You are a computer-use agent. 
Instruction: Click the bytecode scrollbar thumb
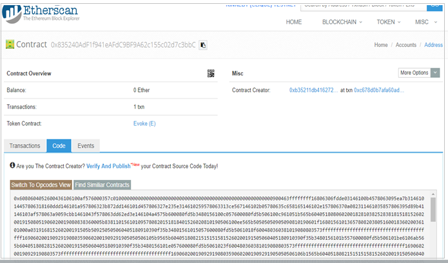point(433,210)
